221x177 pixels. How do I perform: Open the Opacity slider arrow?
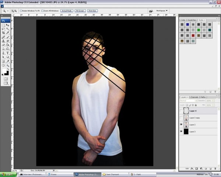click(x=213, y=101)
